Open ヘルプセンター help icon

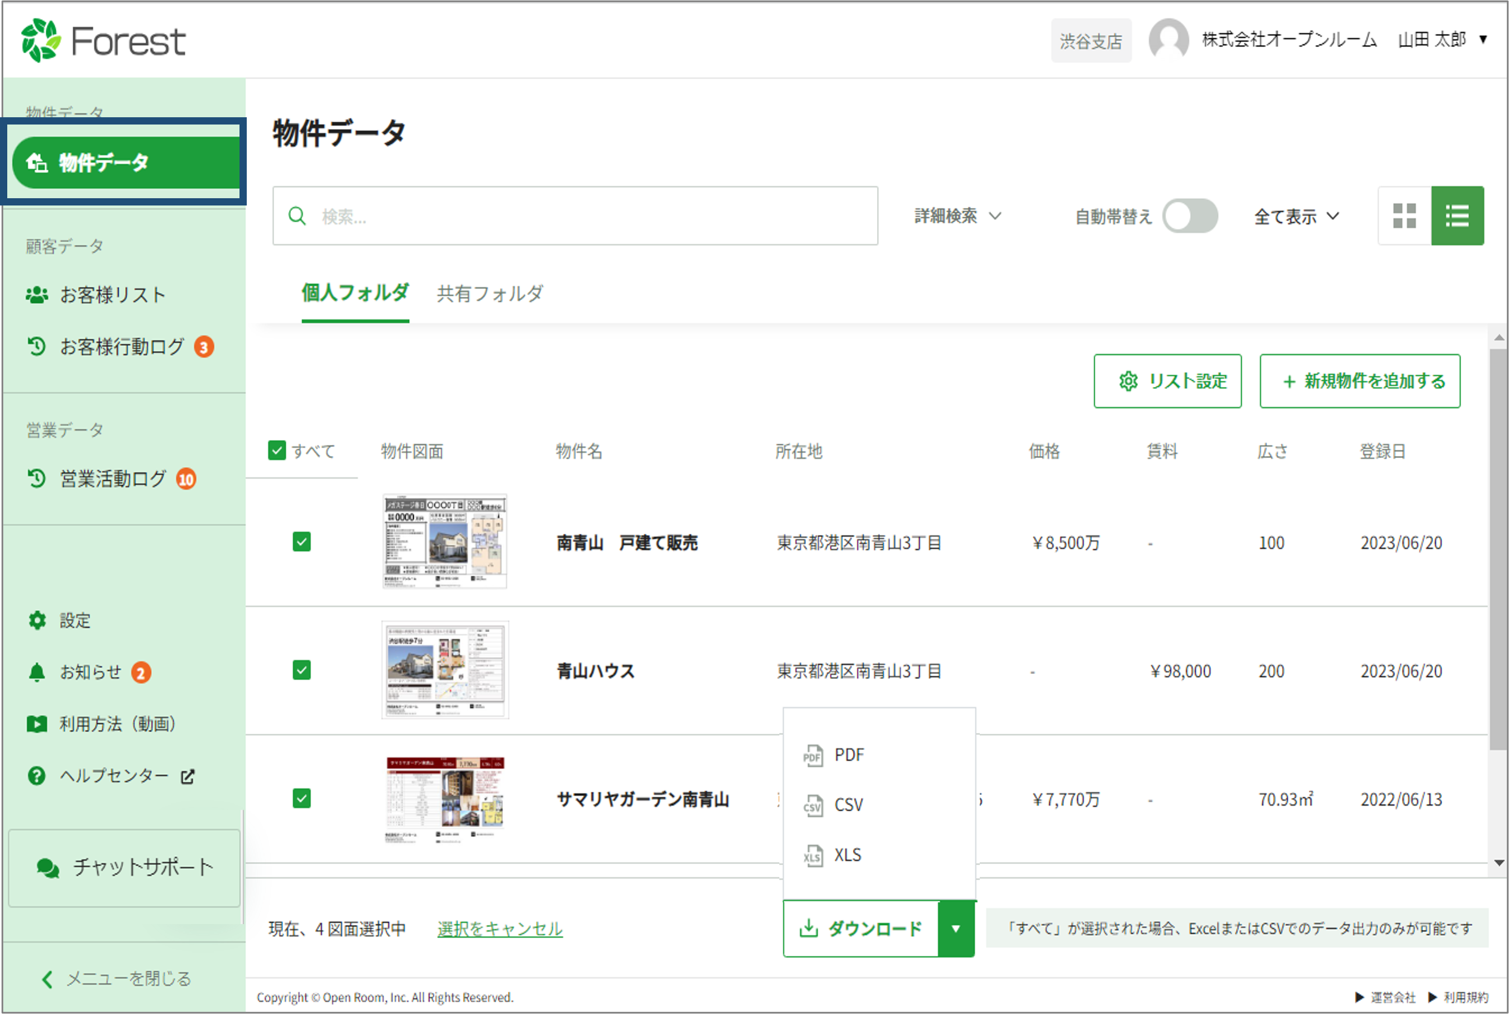click(x=37, y=776)
